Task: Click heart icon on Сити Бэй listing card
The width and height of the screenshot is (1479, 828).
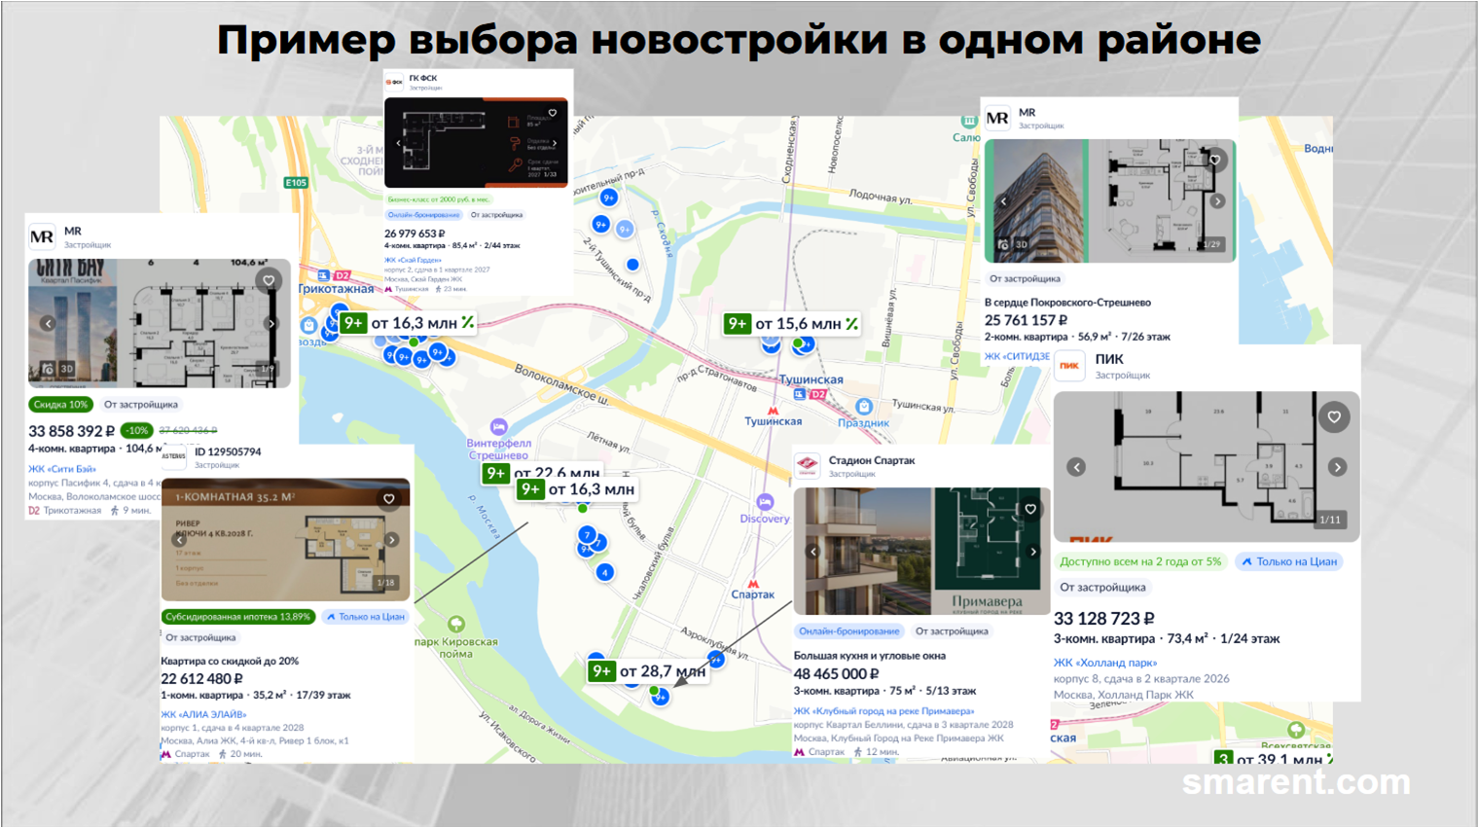Action: pyautogui.click(x=269, y=280)
